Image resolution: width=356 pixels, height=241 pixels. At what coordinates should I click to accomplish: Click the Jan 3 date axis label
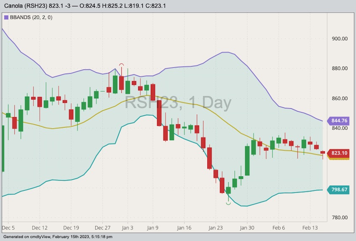point(127,228)
